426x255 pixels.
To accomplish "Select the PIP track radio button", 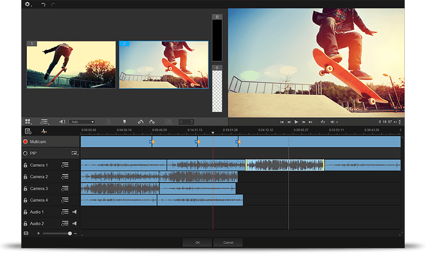I will (25, 153).
